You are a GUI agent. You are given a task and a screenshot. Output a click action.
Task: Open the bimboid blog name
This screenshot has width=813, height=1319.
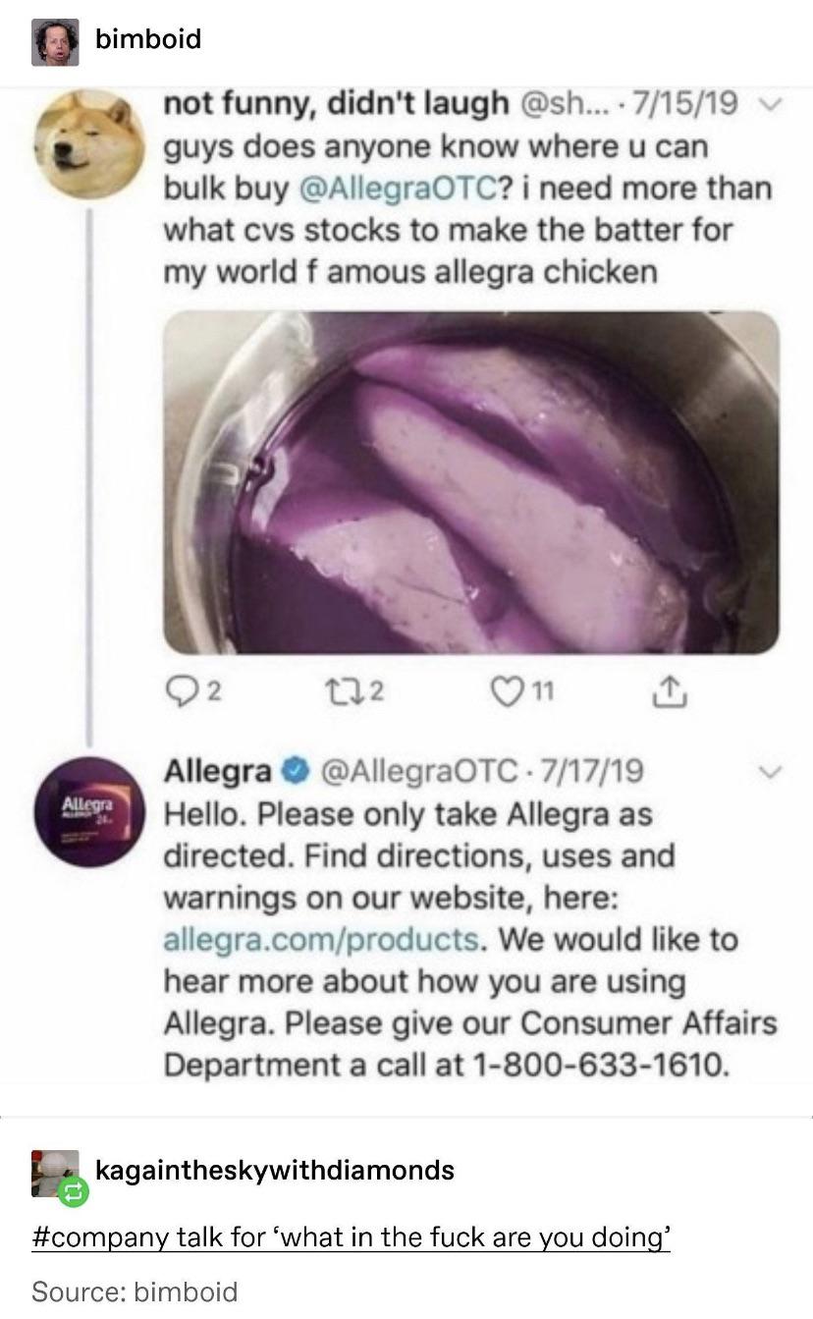tap(148, 39)
